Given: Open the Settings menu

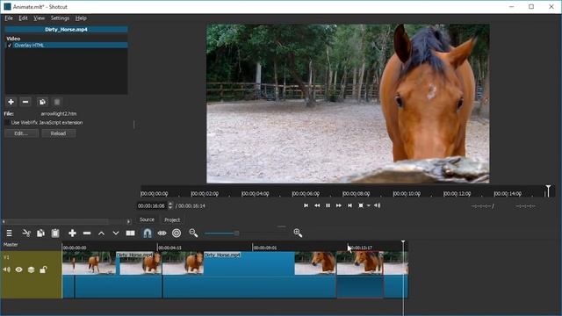Looking at the screenshot, I should pos(60,18).
